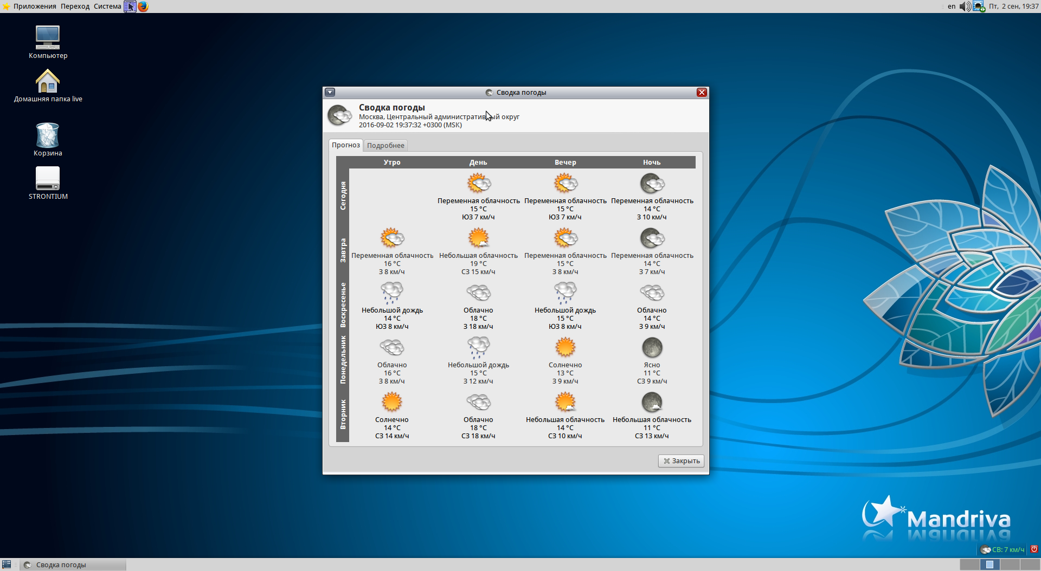
Task: Click the Сводка погоды taskbar window button
Action: tap(73, 564)
